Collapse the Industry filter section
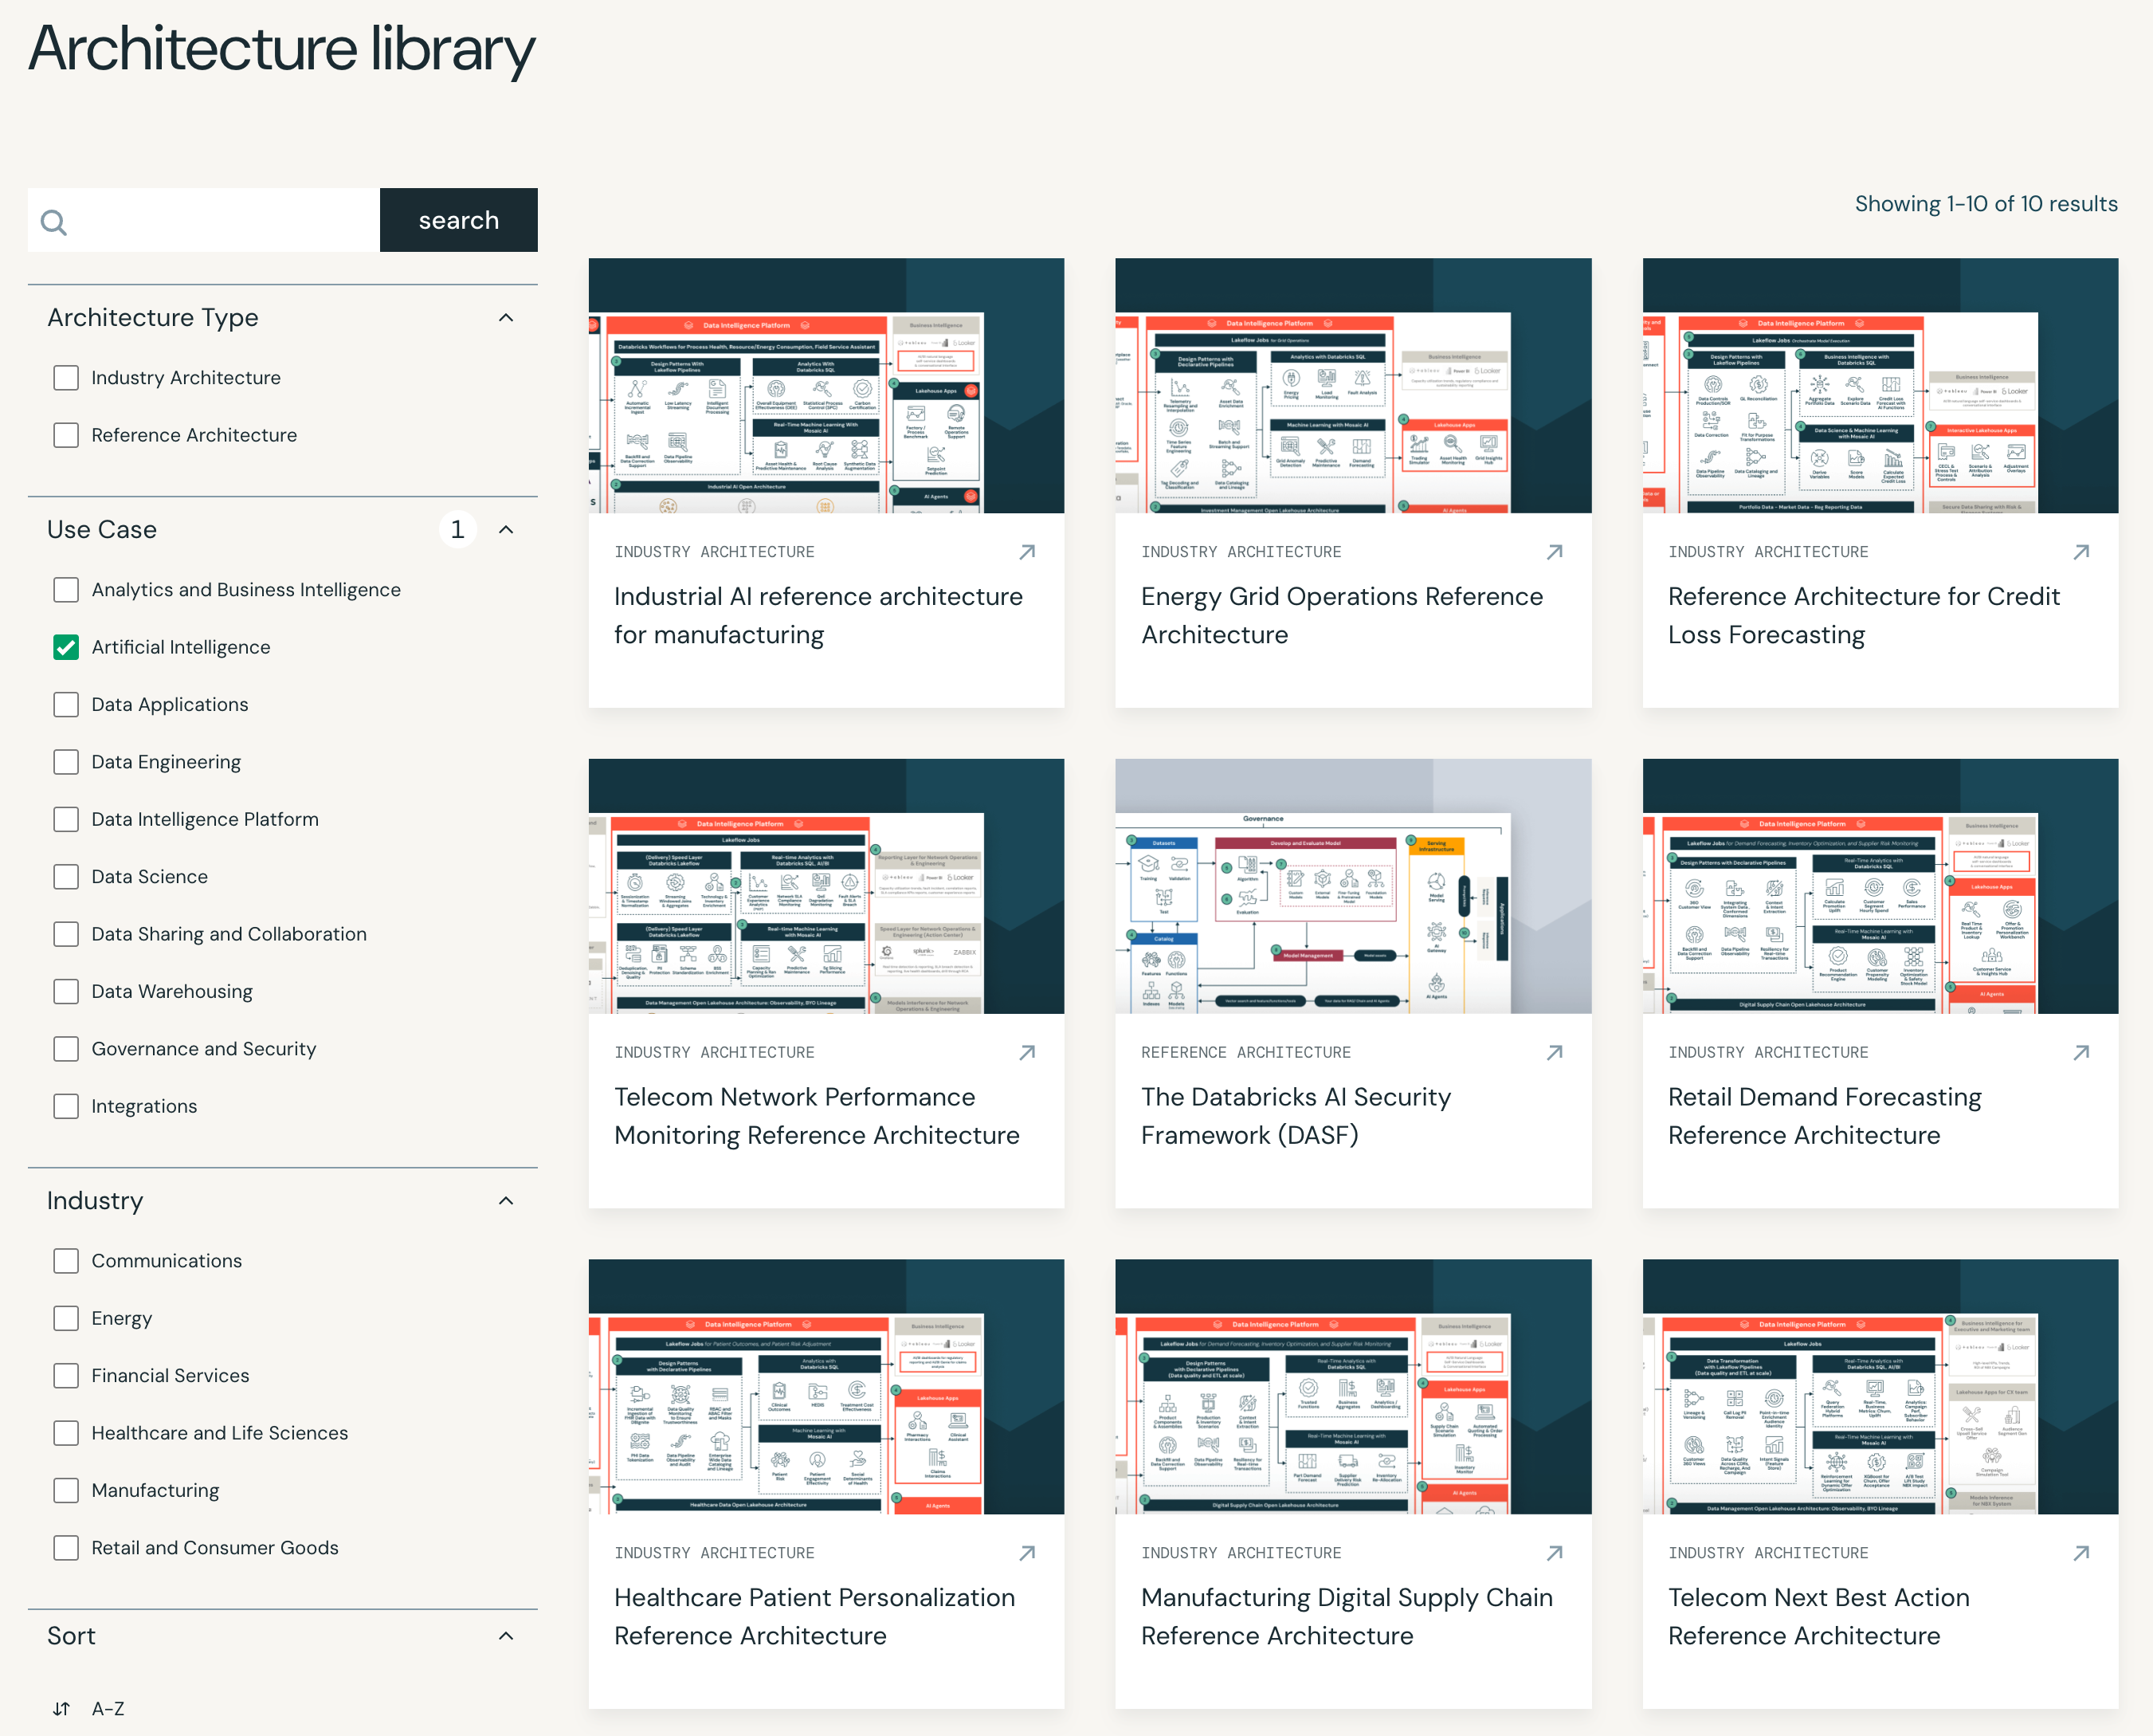Viewport: 2153px width, 1736px height. click(507, 1200)
